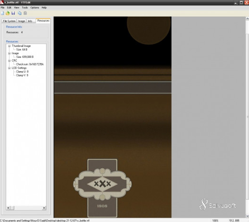The width and height of the screenshot is (249, 222).
Task: Click the VTFEdit app icon in title bar
Action: [2, 2]
